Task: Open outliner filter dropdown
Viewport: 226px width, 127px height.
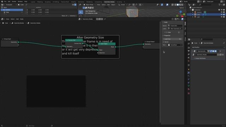Action: [220, 5]
